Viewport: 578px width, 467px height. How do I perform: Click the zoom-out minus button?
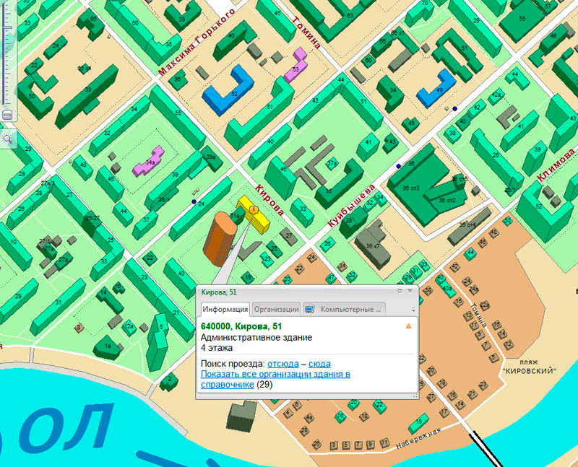click(x=7, y=115)
